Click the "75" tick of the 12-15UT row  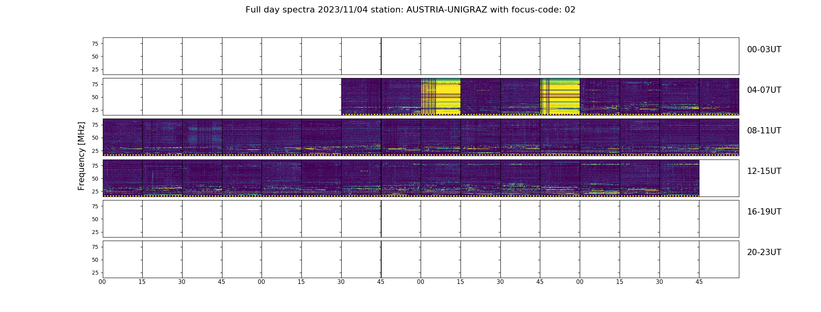click(95, 166)
